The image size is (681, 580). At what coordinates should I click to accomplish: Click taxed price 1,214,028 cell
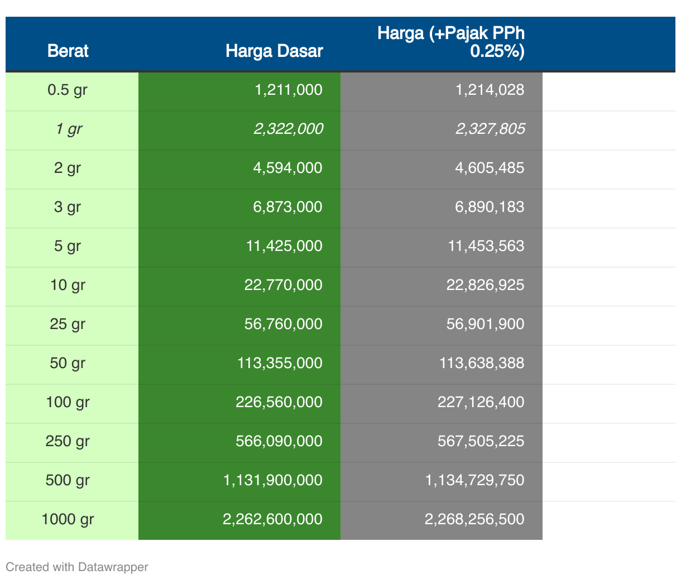point(490,90)
